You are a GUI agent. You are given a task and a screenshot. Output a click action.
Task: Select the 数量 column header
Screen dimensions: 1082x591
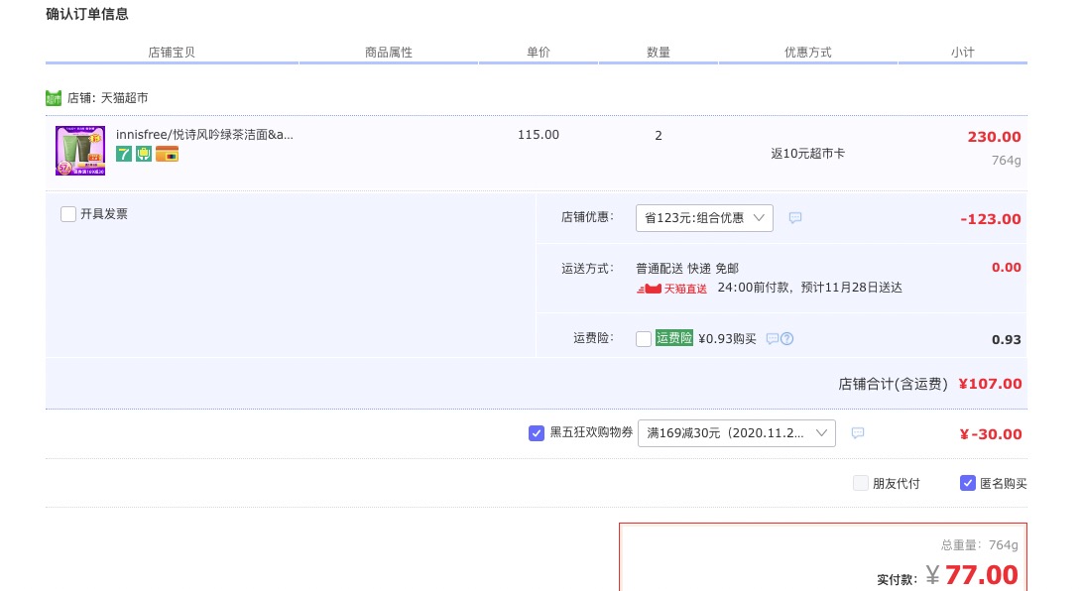coord(659,53)
